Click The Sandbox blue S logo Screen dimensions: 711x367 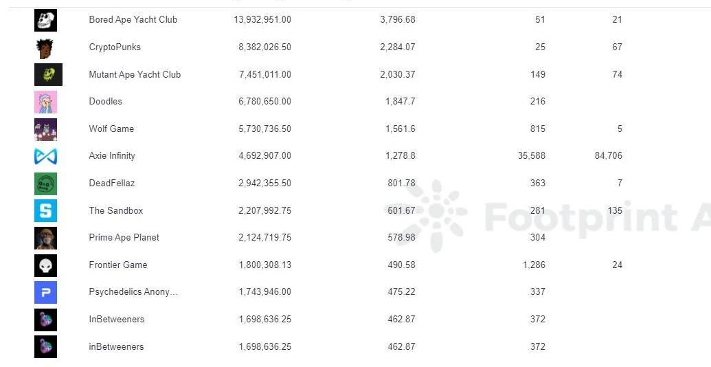pyautogui.click(x=46, y=210)
